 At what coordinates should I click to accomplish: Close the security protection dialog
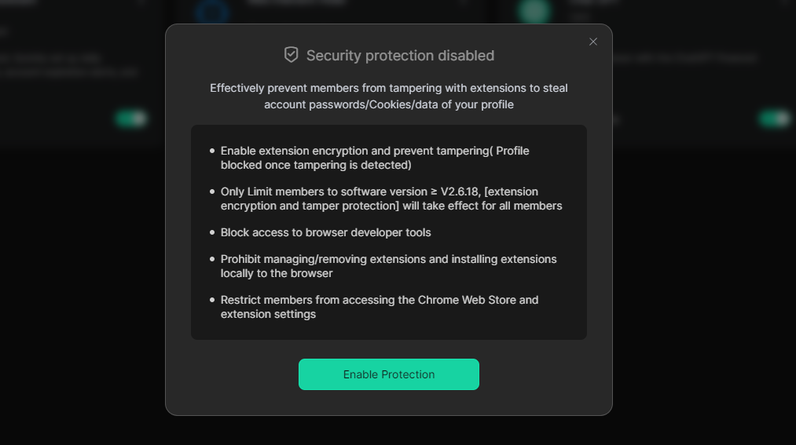pos(593,42)
